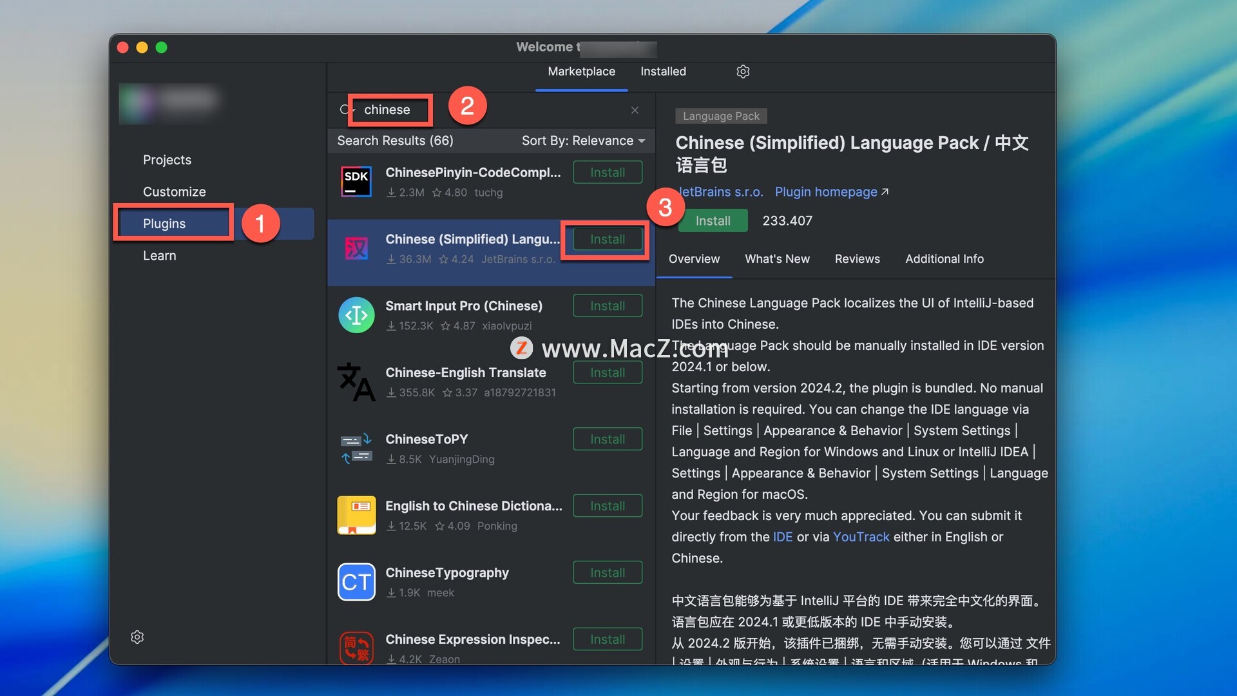
Task: Click the search magnifier icon
Action: coord(346,110)
